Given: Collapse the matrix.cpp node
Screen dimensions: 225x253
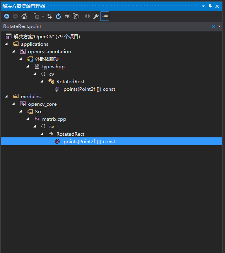Looking at the screenshot, I should [x=28, y=119].
